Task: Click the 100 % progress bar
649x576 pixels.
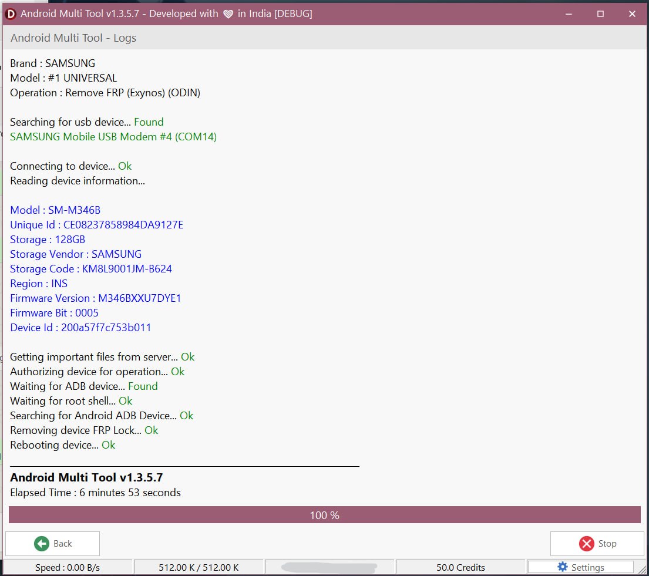Action: pos(324,515)
